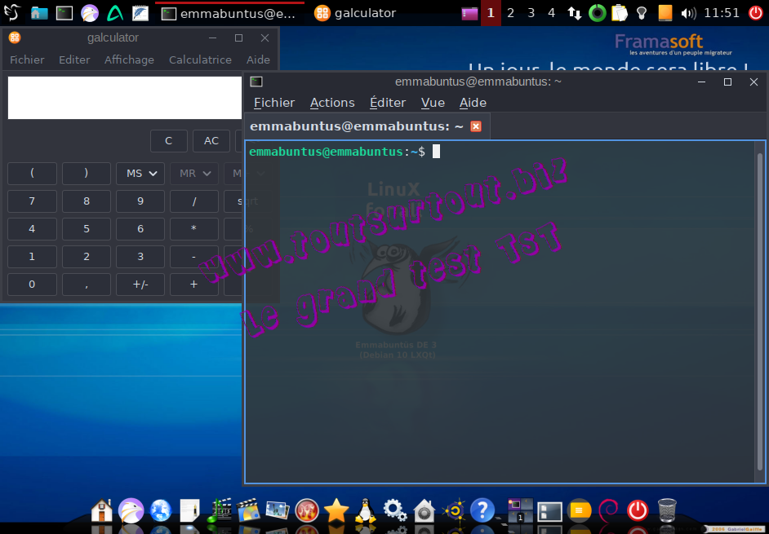Open network up/down arrows tray icon
This screenshot has height=534, width=769.
click(574, 13)
